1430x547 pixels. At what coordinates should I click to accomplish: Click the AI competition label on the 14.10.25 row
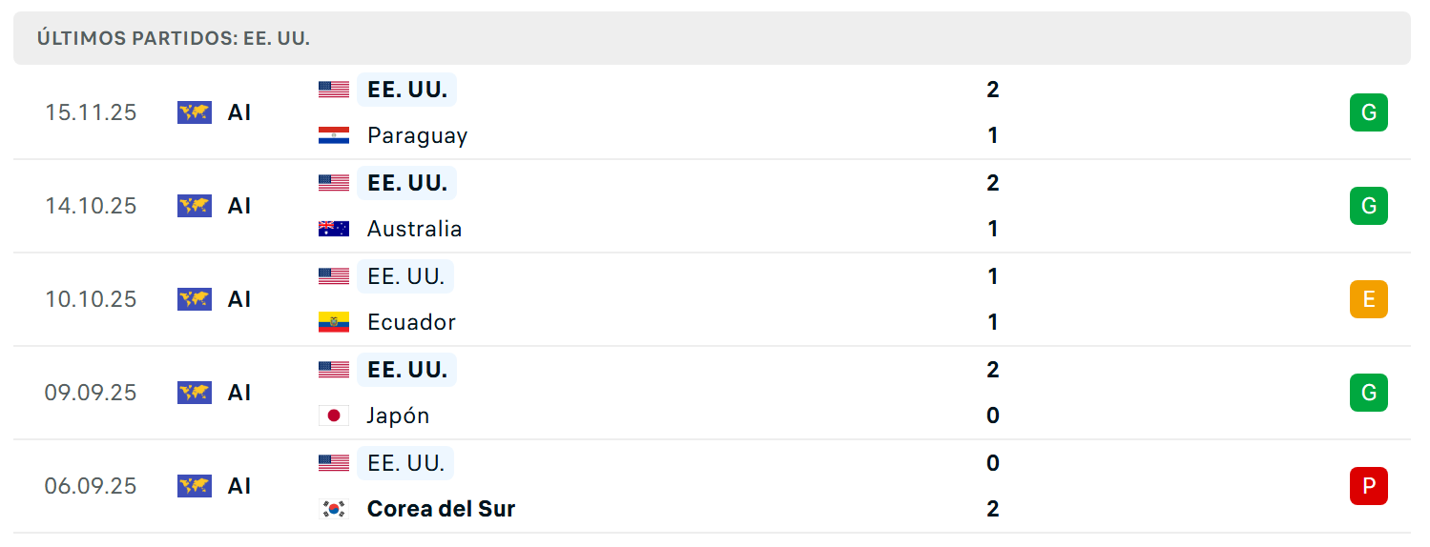pyautogui.click(x=239, y=206)
